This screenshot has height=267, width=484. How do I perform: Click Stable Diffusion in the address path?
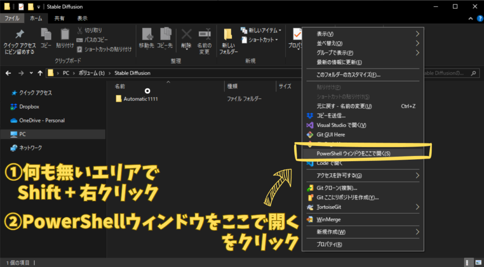132,73
